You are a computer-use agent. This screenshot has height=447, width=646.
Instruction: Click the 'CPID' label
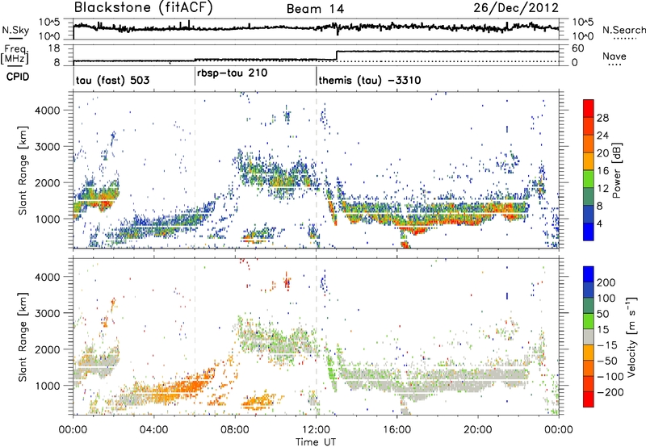click(18, 77)
